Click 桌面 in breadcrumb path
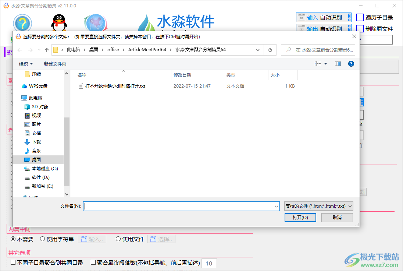 (x=93, y=50)
